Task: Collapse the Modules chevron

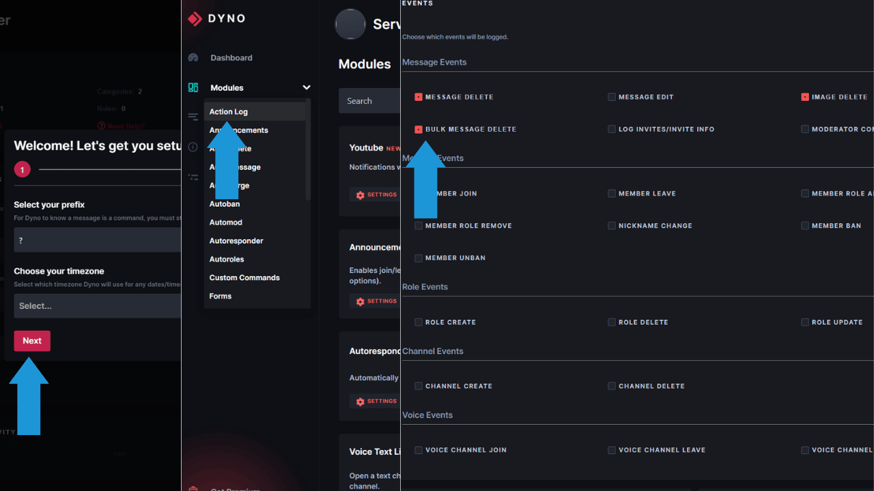Action: pyautogui.click(x=307, y=87)
